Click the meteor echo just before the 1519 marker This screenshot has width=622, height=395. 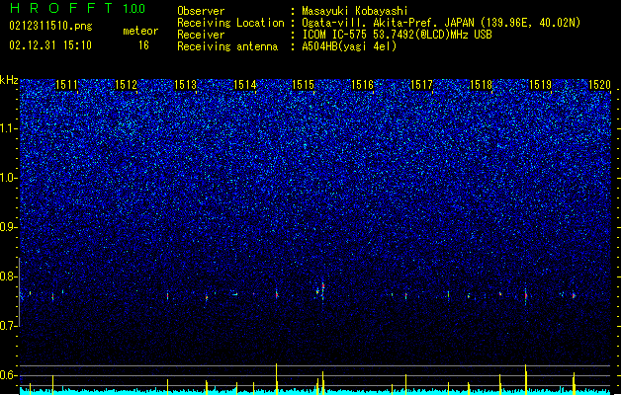point(526,295)
